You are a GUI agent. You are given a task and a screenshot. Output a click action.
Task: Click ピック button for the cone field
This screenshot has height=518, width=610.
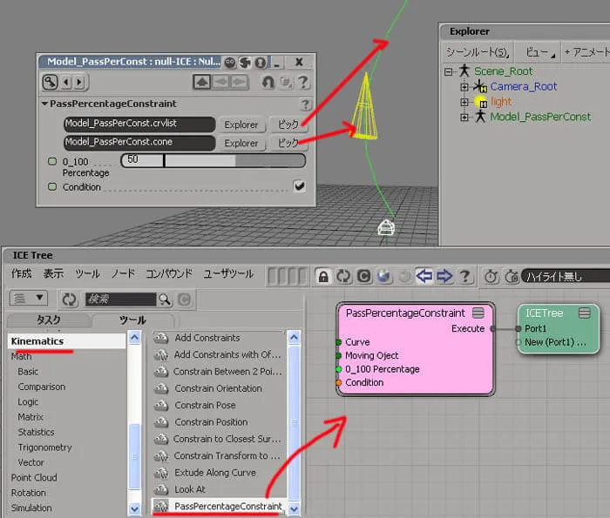click(288, 143)
